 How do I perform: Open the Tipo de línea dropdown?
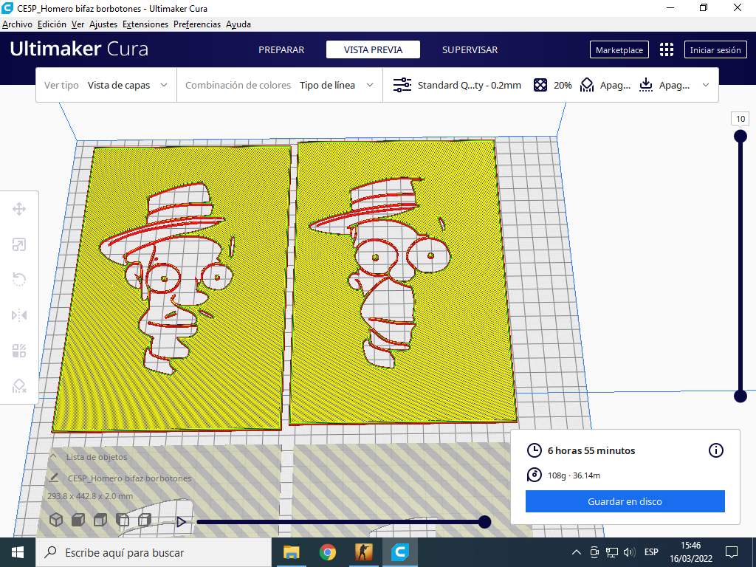click(x=336, y=85)
